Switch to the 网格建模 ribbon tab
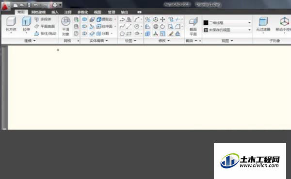 click(38, 12)
